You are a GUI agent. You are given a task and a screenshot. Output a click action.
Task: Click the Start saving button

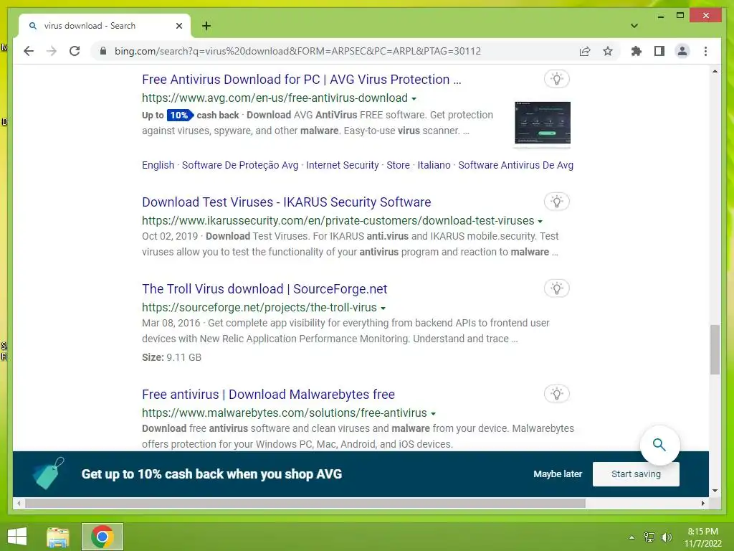636,474
